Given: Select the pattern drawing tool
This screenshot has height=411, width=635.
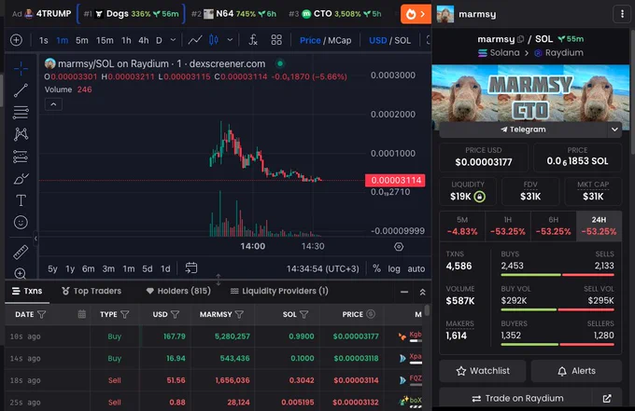Looking at the screenshot, I should coord(21,134).
